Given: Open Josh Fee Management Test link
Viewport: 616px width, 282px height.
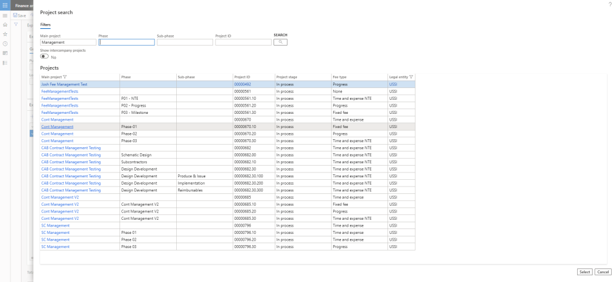Looking at the screenshot, I should [x=65, y=84].
